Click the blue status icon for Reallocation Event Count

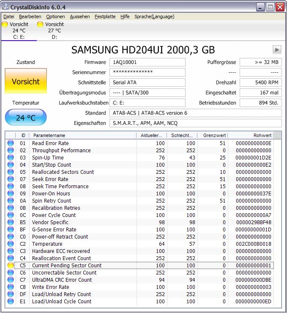[x=11, y=258]
